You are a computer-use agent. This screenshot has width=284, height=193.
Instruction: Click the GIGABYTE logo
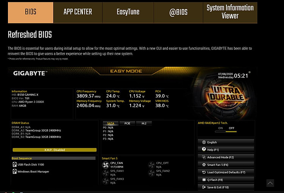click(30, 74)
